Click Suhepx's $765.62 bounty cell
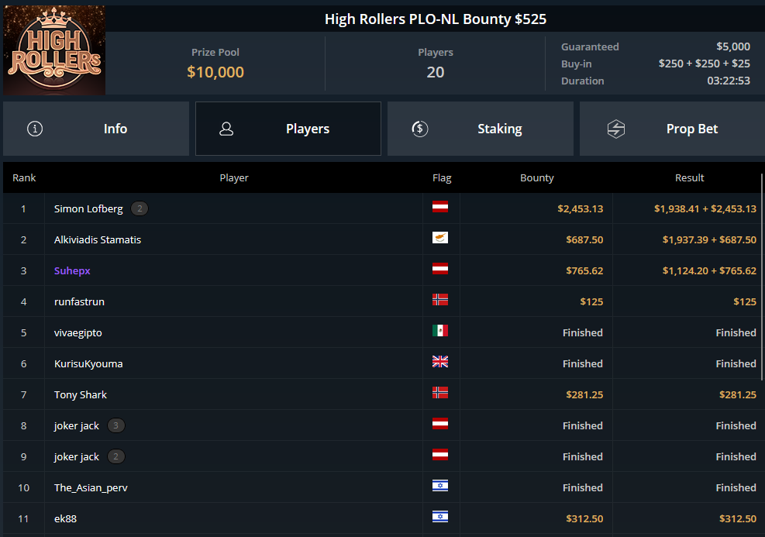 tap(584, 270)
